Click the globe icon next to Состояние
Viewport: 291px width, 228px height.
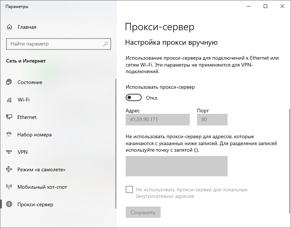click(x=9, y=82)
